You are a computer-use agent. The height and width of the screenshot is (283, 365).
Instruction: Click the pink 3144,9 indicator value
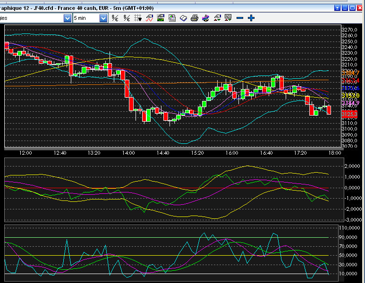[350, 103]
